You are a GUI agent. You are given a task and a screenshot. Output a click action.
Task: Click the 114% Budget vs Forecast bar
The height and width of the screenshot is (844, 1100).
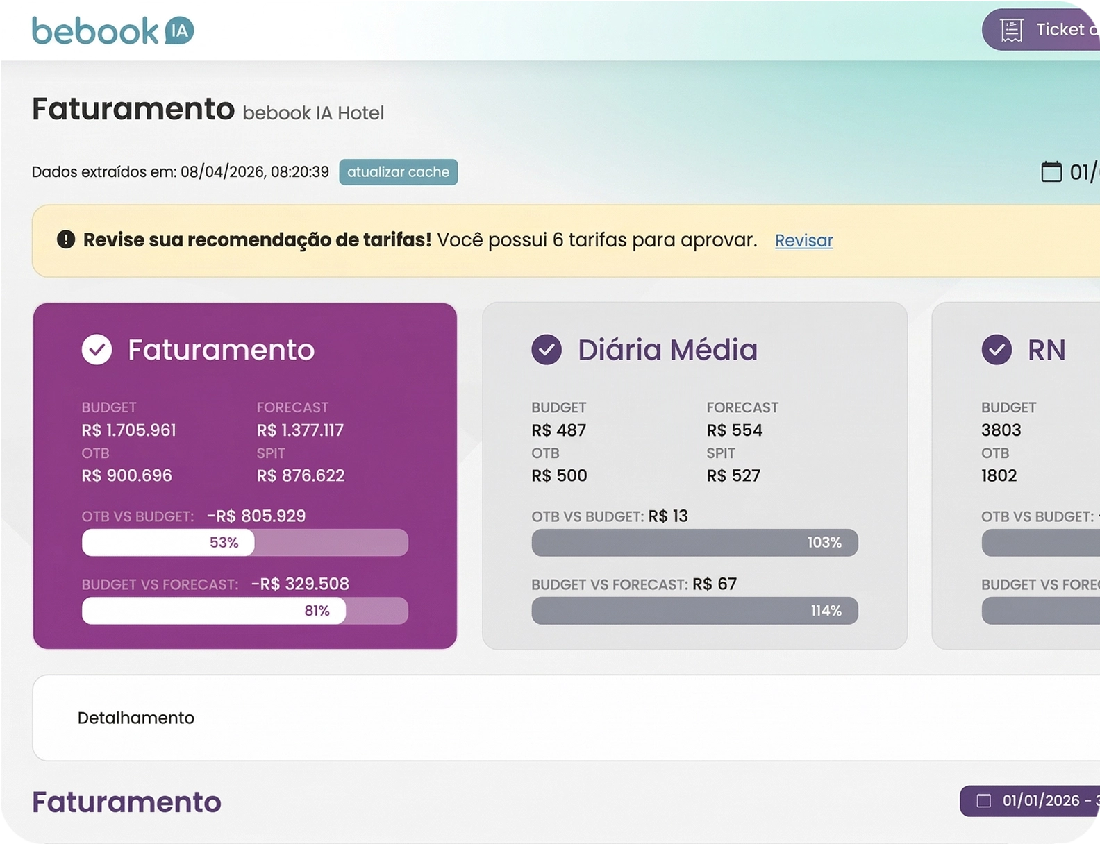(694, 611)
